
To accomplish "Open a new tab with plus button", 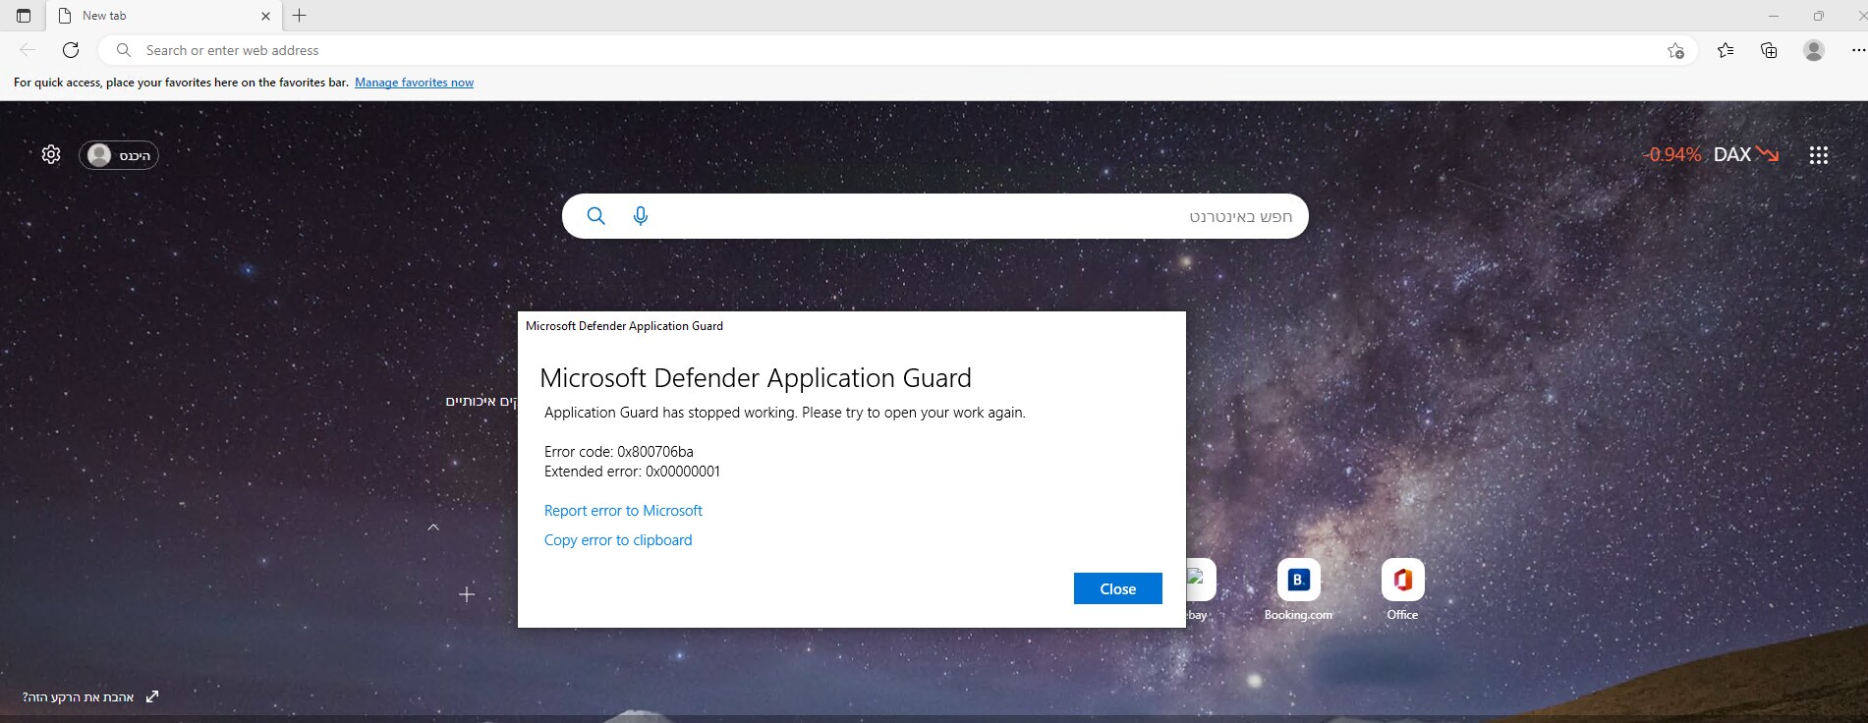I will tap(300, 16).
